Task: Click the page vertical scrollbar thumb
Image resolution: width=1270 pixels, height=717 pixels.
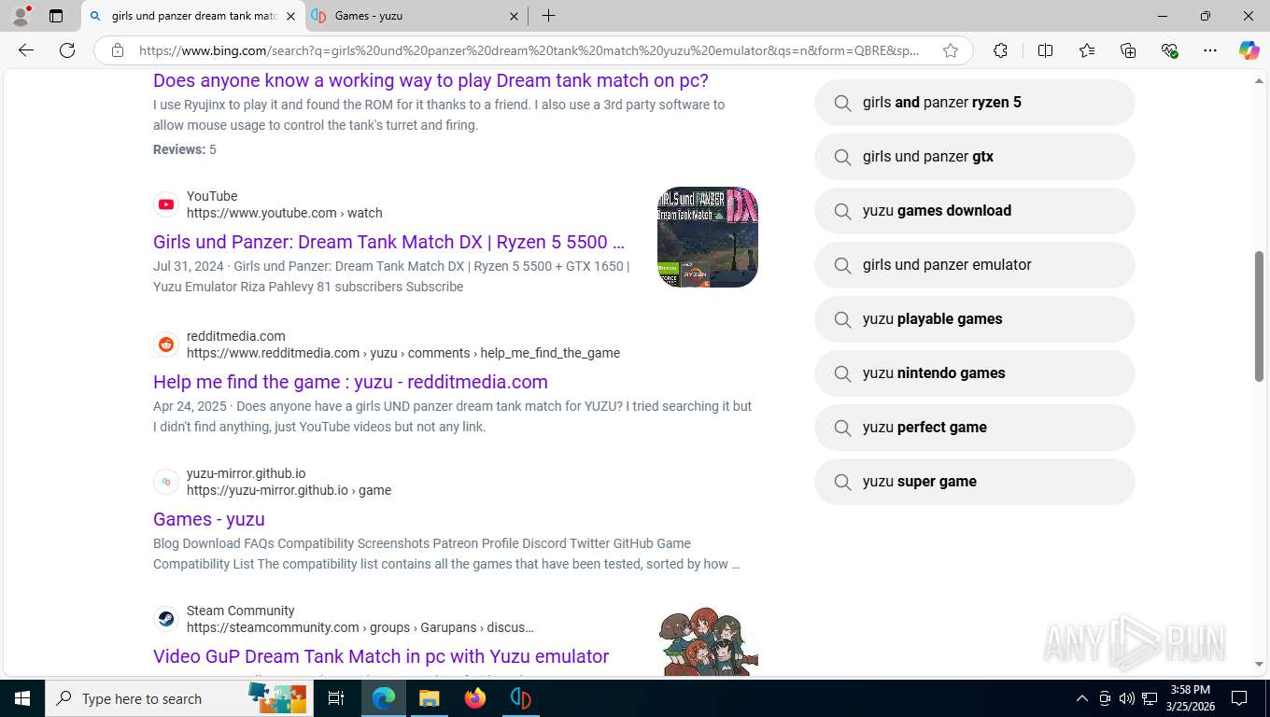Action: click(1259, 316)
